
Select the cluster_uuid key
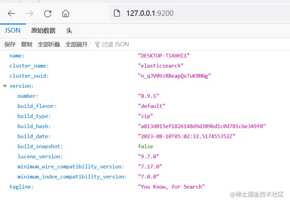(29, 76)
